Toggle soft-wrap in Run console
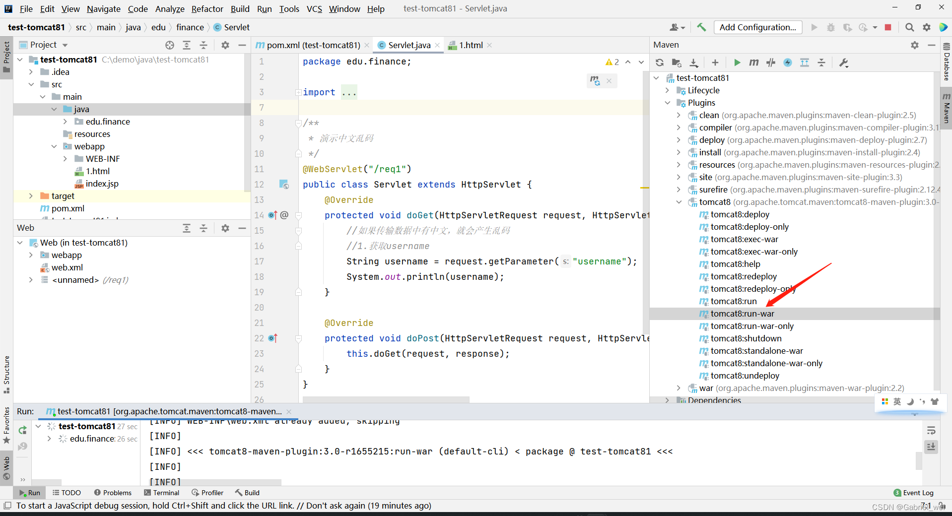Image resolution: width=952 pixels, height=516 pixels. tap(931, 431)
